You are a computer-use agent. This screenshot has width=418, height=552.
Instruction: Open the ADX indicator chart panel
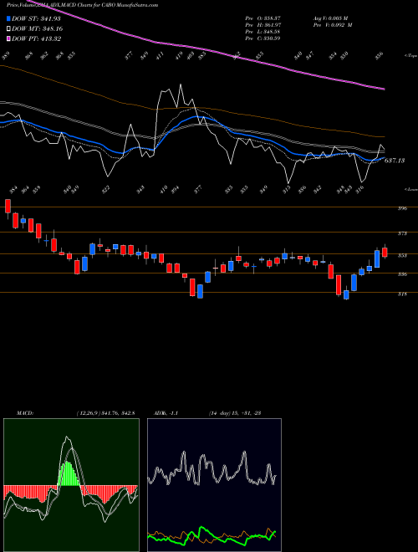(214, 485)
